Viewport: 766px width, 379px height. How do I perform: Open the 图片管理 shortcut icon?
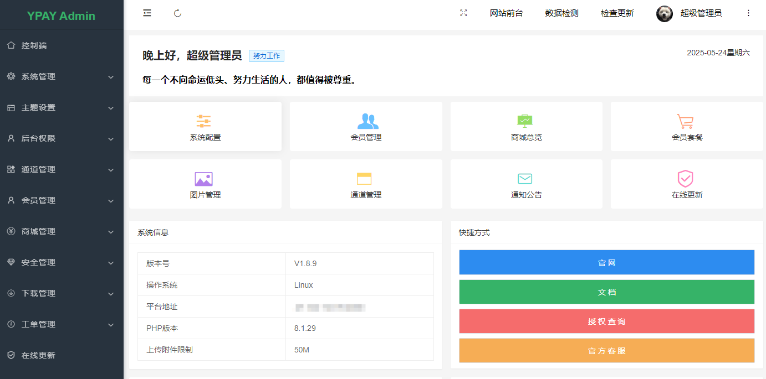point(205,184)
